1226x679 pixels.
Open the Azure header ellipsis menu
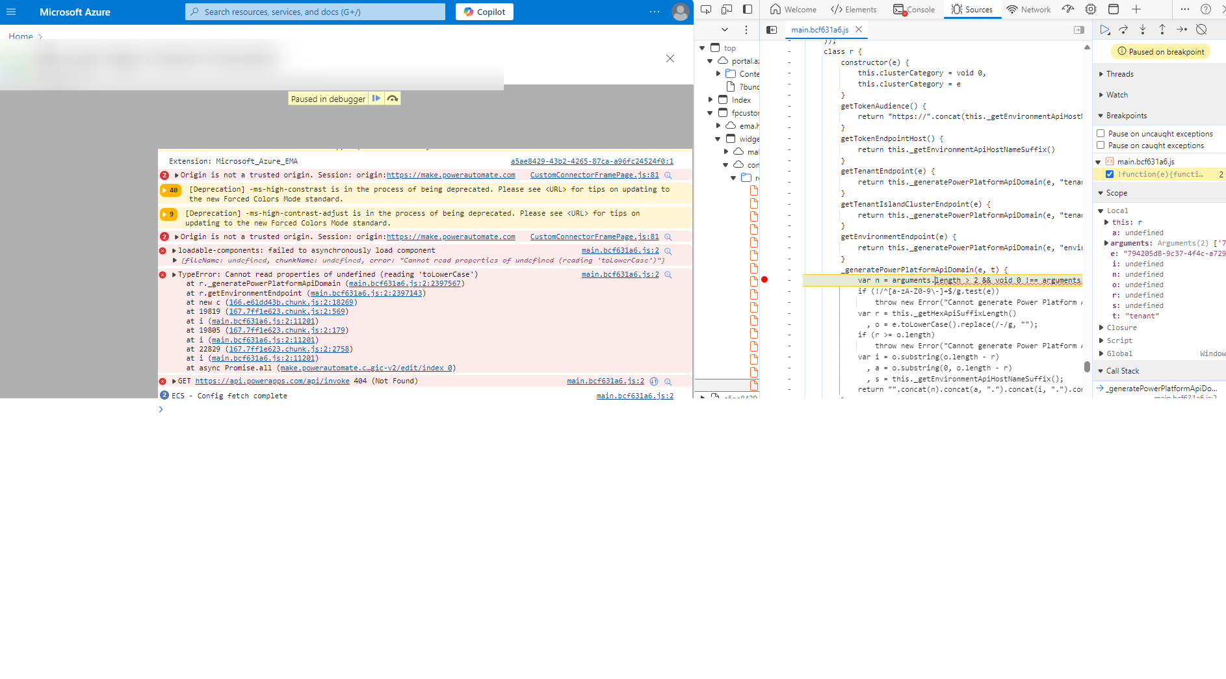[655, 12]
